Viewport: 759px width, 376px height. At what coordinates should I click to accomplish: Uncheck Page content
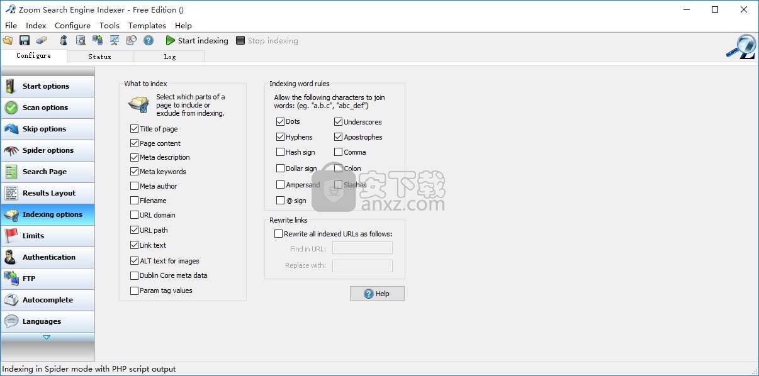click(x=134, y=143)
